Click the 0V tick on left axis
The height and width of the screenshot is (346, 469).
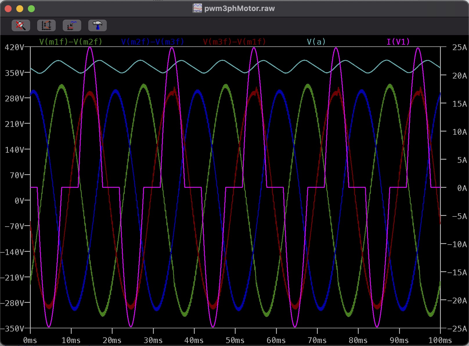[x=19, y=201]
